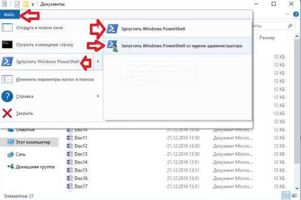Click the scrollbar down arrow
Screen dimensions: 301x200
tap(297, 188)
